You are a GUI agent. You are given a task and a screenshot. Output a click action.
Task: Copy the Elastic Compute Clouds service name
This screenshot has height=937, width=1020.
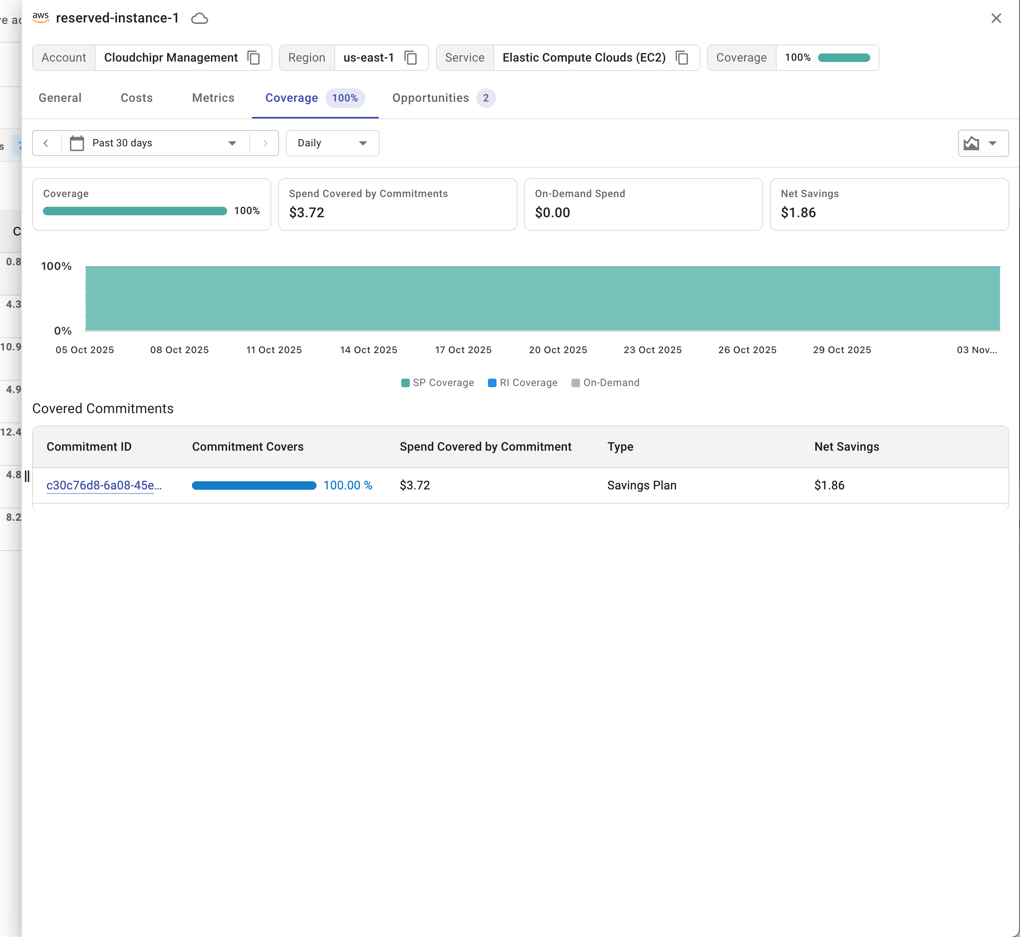(682, 58)
